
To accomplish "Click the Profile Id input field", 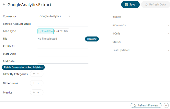I will [x=63, y=46].
